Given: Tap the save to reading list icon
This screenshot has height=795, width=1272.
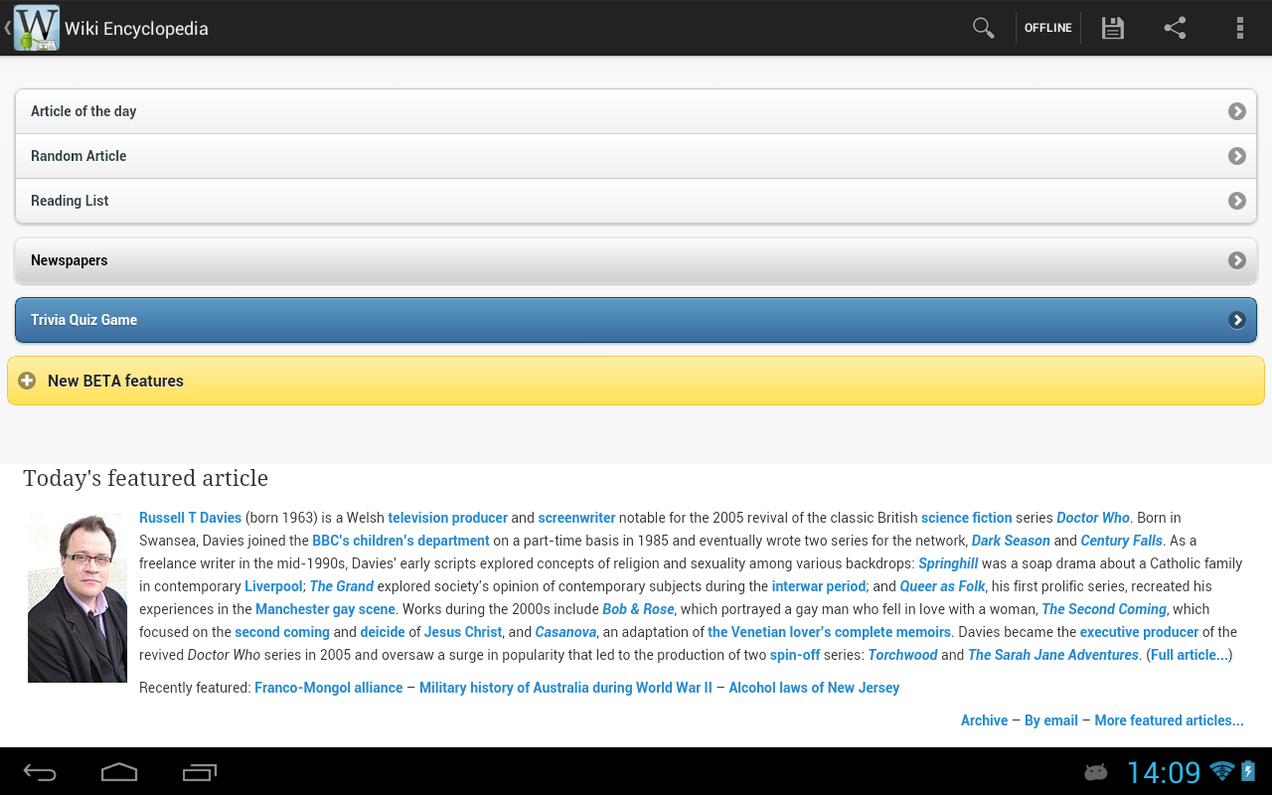Looking at the screenshot, I should (x=1112, y=27).
